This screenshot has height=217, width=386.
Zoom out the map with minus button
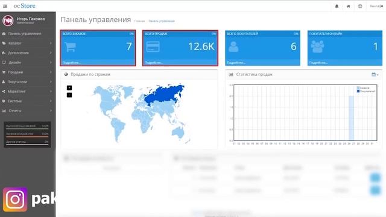[69, 95]
